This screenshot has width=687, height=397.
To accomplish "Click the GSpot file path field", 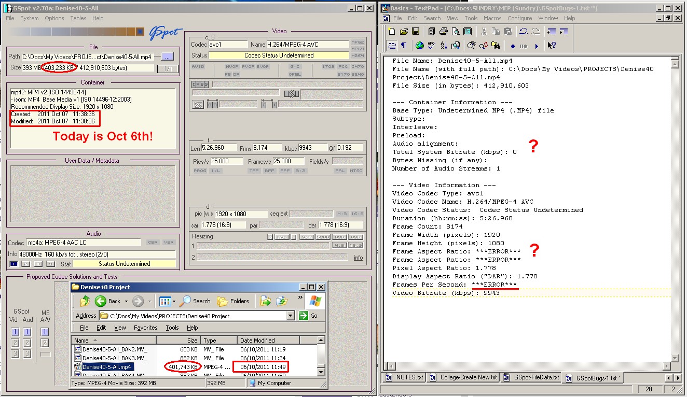I will (88, 56).
